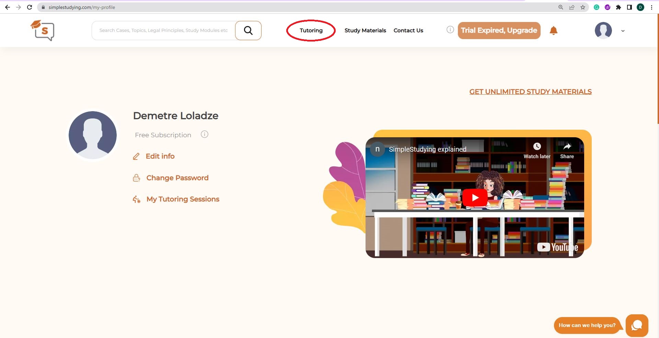Click How can we help you bubble
The width and height of the screenshot is (659, 338).
(587, 325)
